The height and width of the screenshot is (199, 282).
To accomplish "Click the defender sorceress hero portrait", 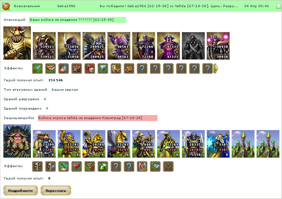I will pyautogui.click(x=17, y=141).
